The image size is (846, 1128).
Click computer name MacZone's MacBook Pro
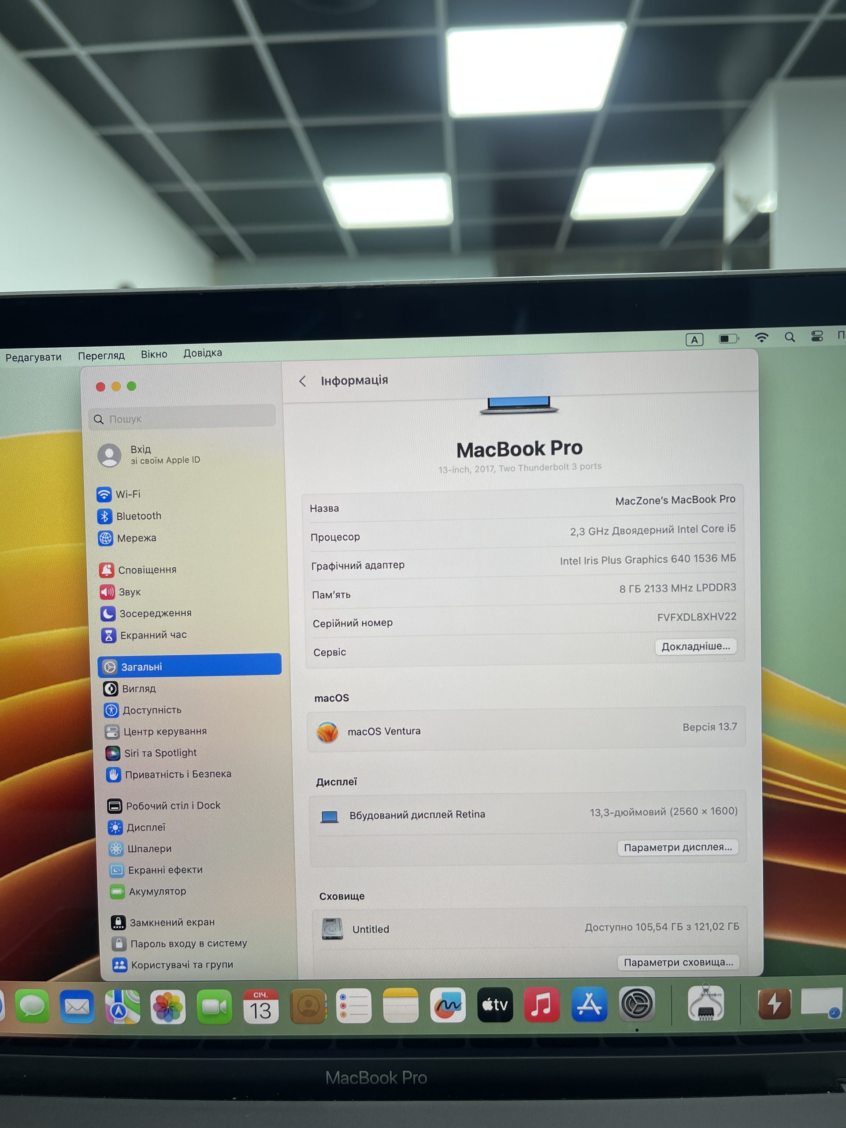point(675,500)
